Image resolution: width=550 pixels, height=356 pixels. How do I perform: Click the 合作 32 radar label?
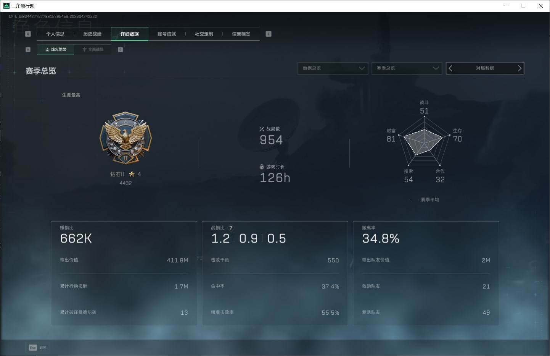[440, 176]
